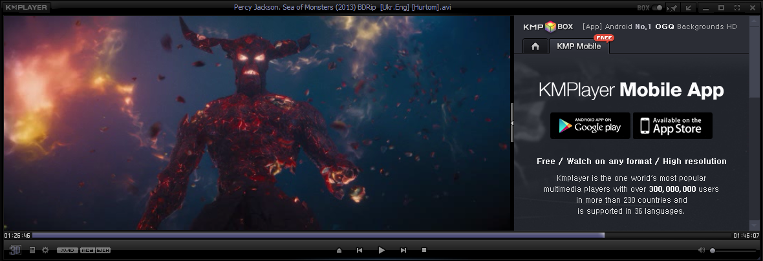This screenshot has height=261, width=763.
Task: Open the Google Play download button
Action: (x=590, y=125)
